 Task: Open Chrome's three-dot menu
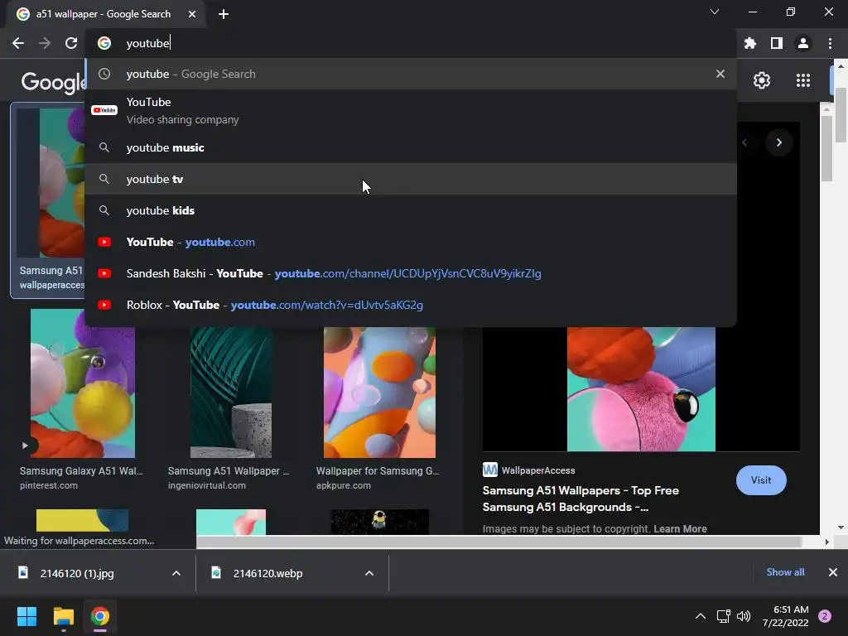click(x=830, y=43)
